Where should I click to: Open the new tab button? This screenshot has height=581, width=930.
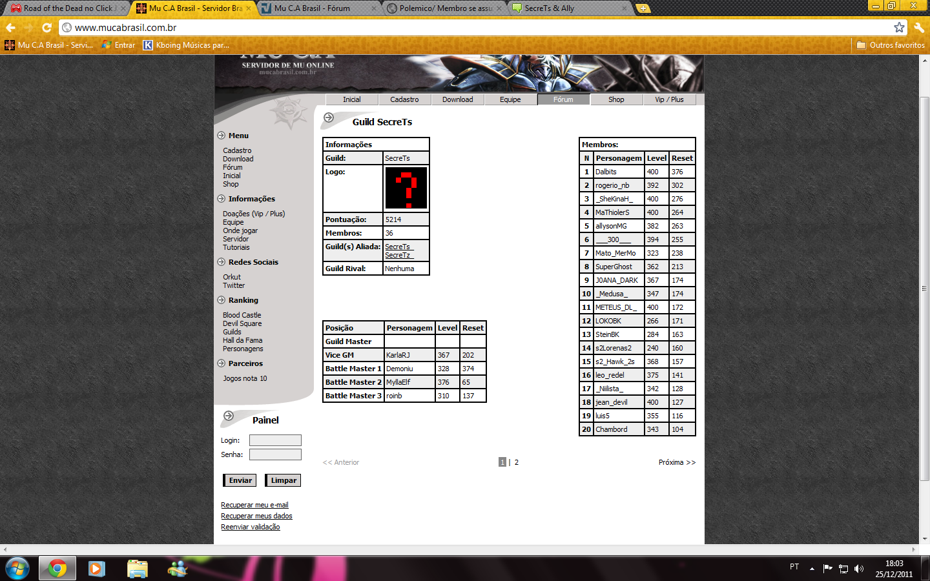tap(643, 8)
